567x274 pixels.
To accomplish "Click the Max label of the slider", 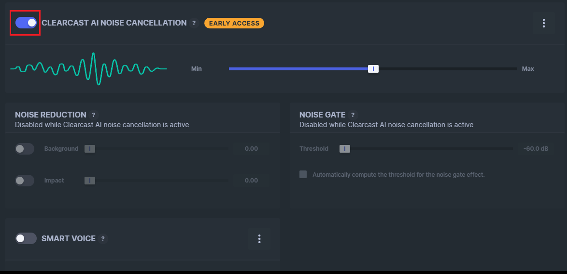I will (x=528, y=68).
